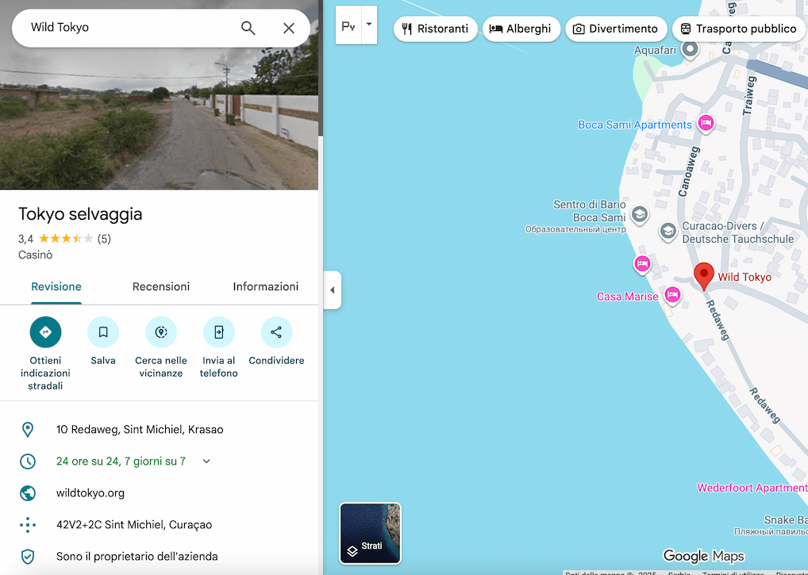Filter map by Divertimento
Image resolution: width=808 pixels, height=575 pixels.
[616, 29]
